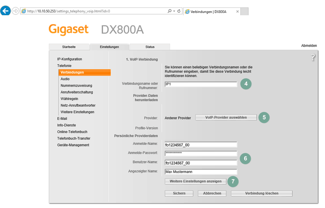
Task: Click the browser back arrow button
Action: pos(6,11)
